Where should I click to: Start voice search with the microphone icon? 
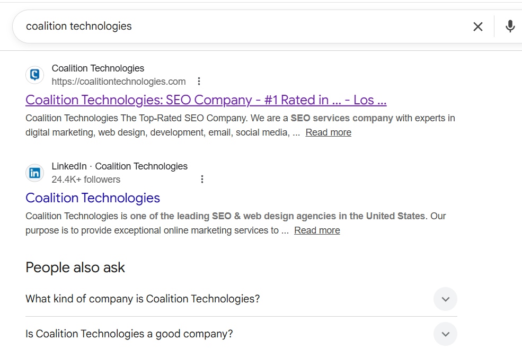click(510, 26)
